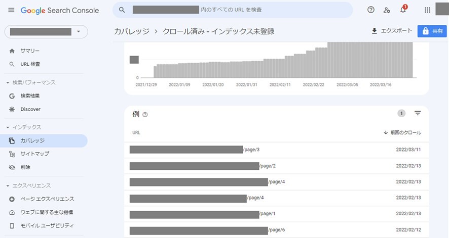Collapse the エクスペリエンス section

click(8, 185)
